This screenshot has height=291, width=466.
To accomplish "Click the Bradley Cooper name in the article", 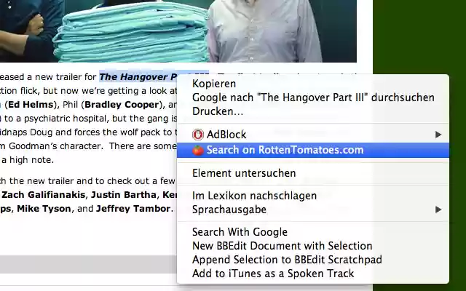I will (x=122, y=105).
